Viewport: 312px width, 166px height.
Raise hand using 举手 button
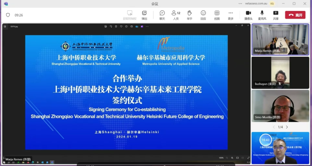(x=190, y=15)
